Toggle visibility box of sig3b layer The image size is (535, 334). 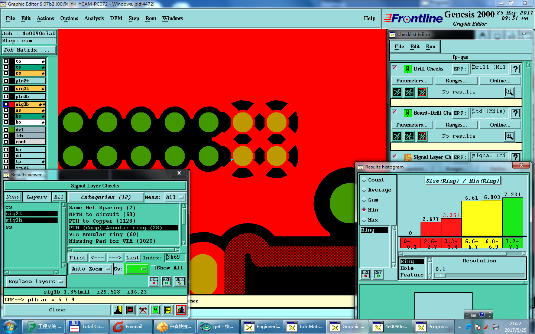[x=6, y=104]
